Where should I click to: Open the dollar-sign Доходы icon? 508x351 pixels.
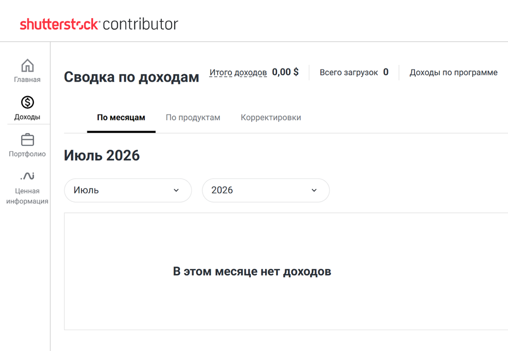(27, 102)
